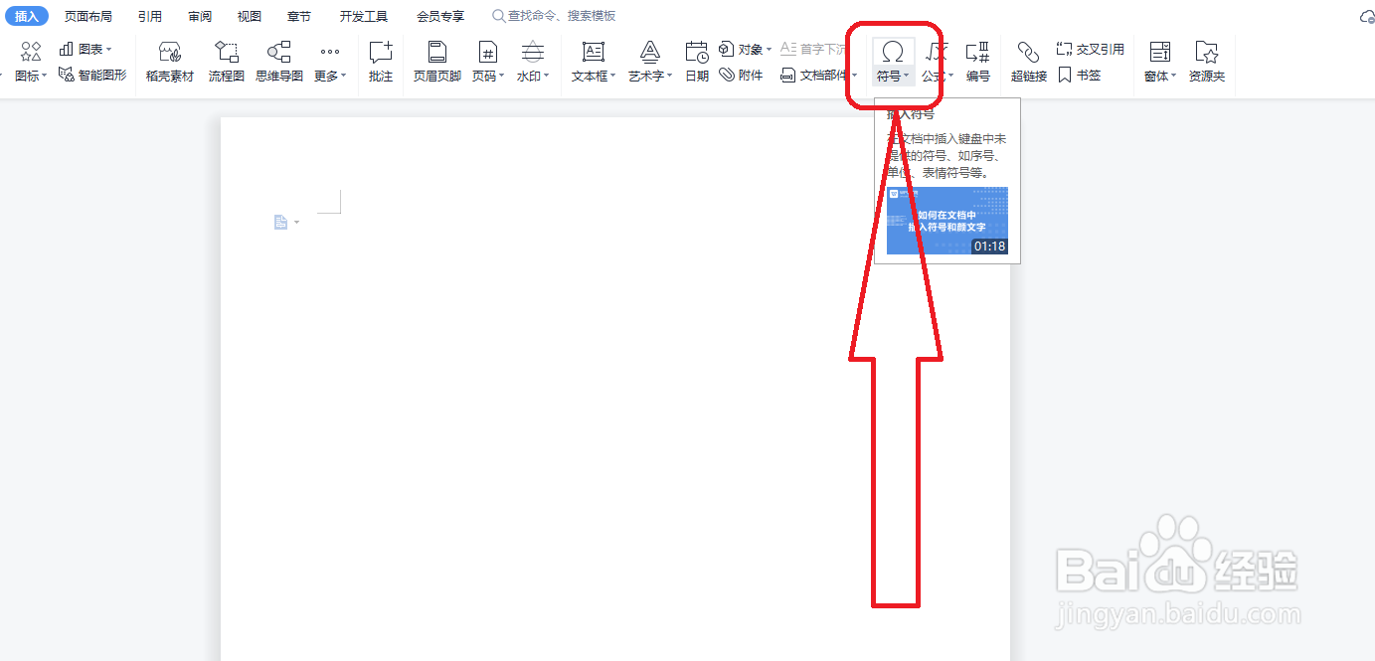Expand the 更多 dropdown arrow
Image resolution: width=1375 pixels, height=661 pixels.
(344, 76)
